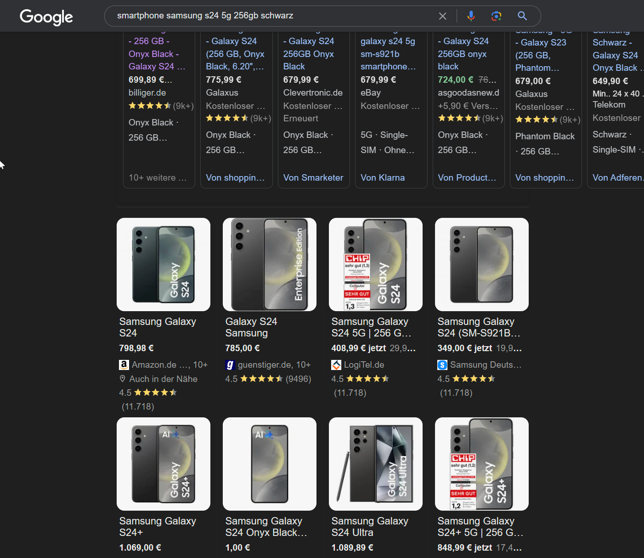Expand the 'Amazon.de …, 10+' seller list
644x558 pixels.
(170, 364)
